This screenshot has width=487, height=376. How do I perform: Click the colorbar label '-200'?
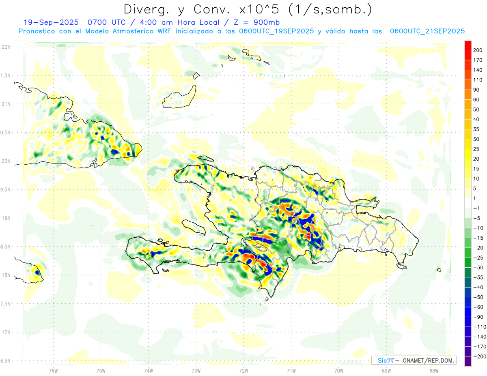pos(481,357)
